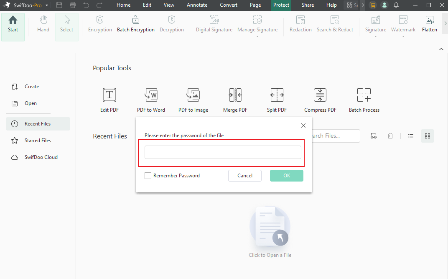Click the OK button to confirm password
The width and height of the screenshot is (448, 279).
click(286, 175)
